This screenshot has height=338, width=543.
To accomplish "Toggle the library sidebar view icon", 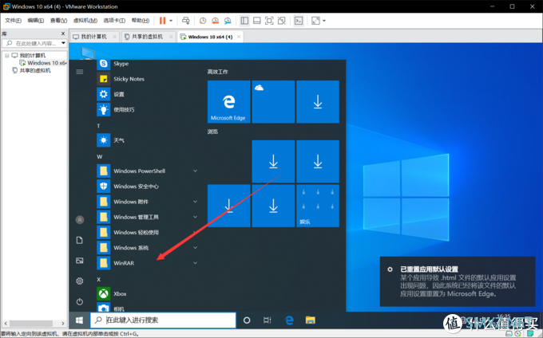I will point(244,21).
